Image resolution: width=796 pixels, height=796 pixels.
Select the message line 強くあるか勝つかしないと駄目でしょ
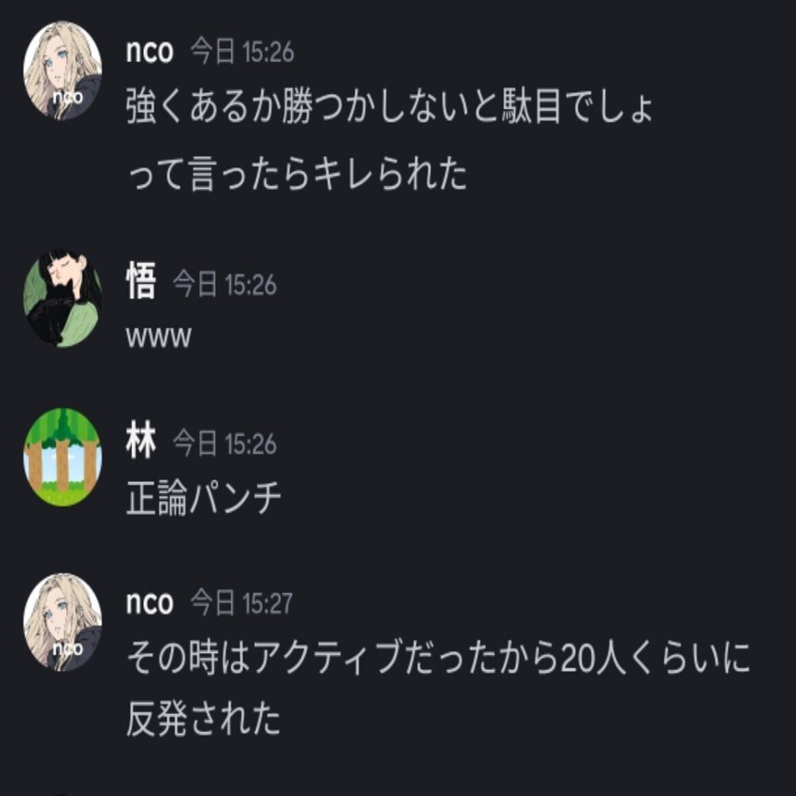[389, 105]
